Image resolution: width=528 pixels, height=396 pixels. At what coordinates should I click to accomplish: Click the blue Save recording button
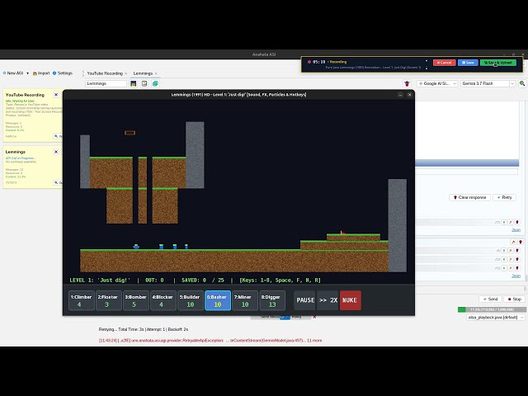pyautogui.click(x=468, y=63)
